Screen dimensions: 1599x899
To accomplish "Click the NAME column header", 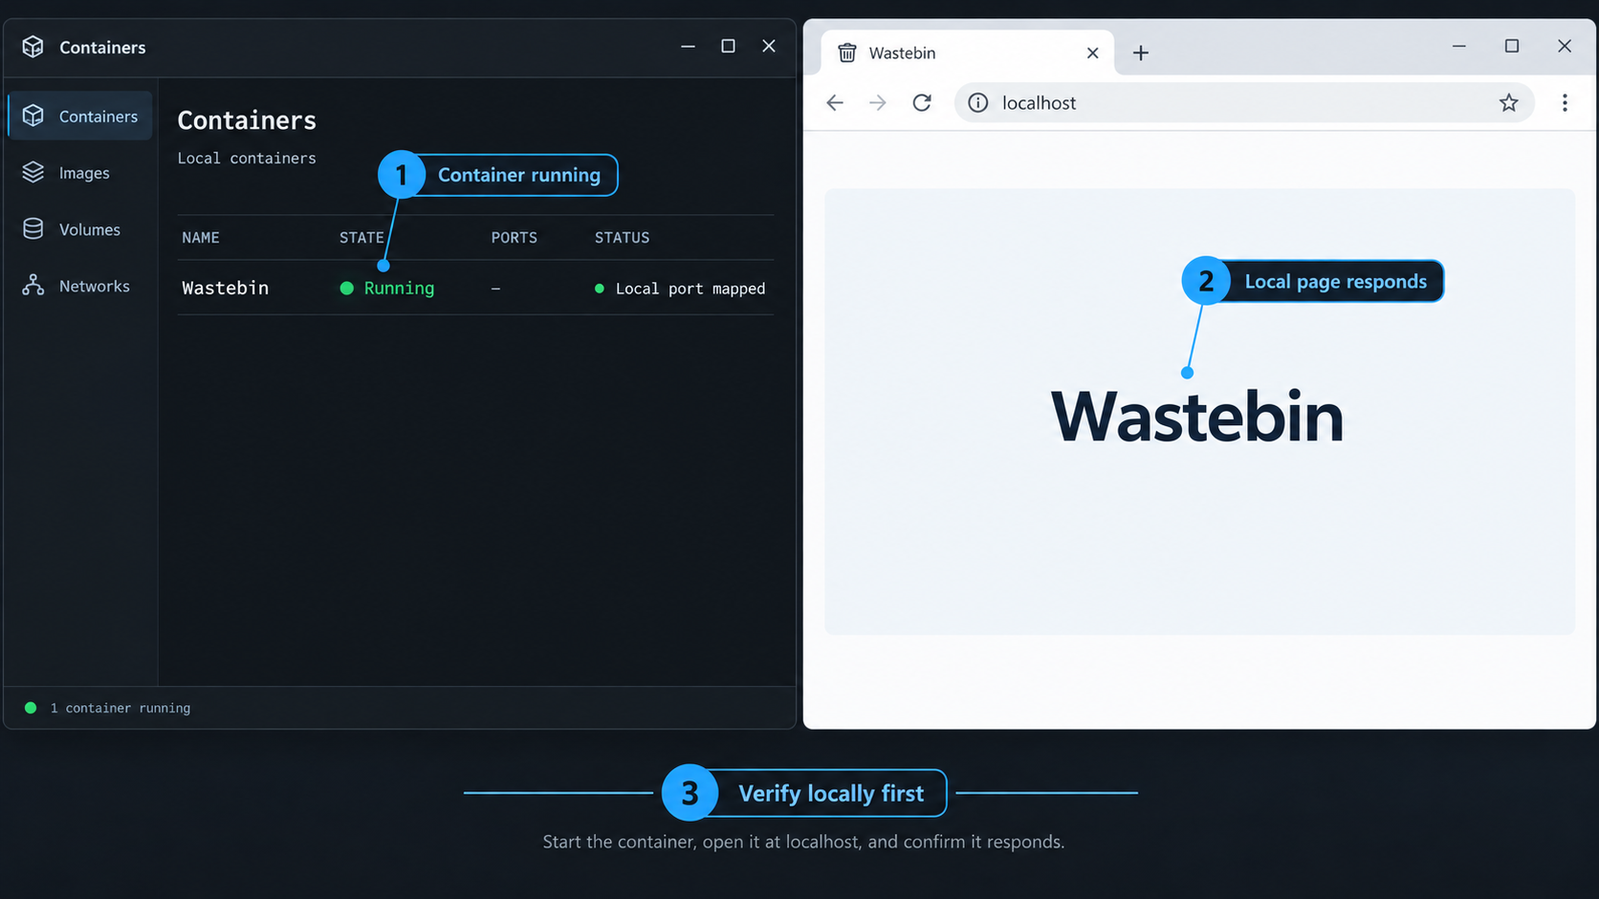I will pyautogui.click(x=201, y=237).
